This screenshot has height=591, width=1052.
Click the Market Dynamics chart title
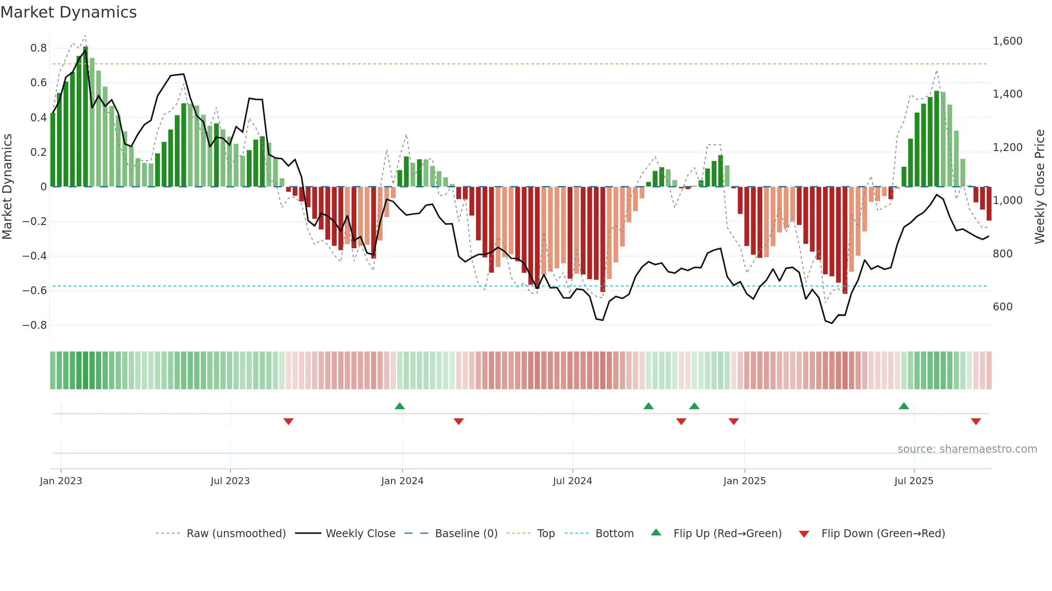[x=68, y=12]
